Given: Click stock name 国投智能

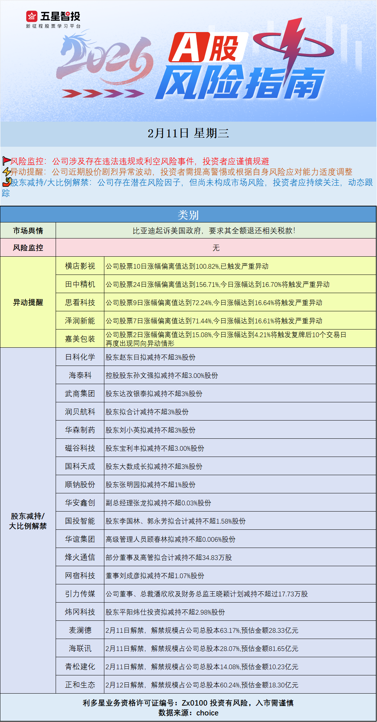Looking at the screenshot, I should pyautogui.click(x=80, y=521).
